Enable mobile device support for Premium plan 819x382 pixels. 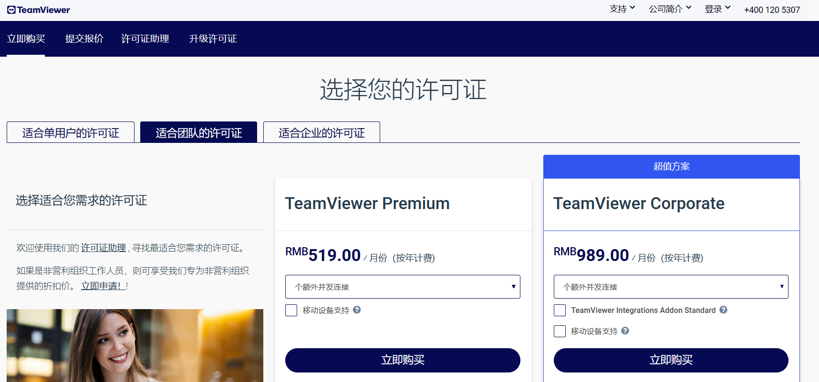291,311
